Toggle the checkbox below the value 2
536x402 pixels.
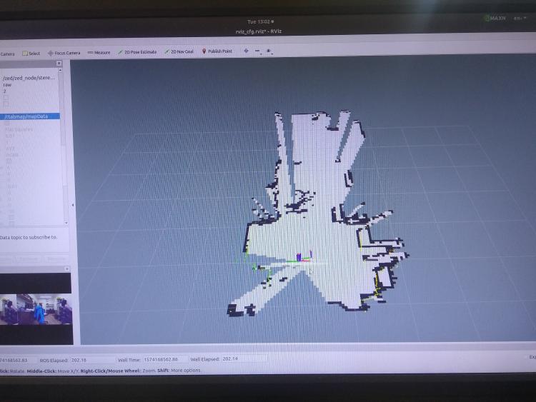click(x=6, y=99)
